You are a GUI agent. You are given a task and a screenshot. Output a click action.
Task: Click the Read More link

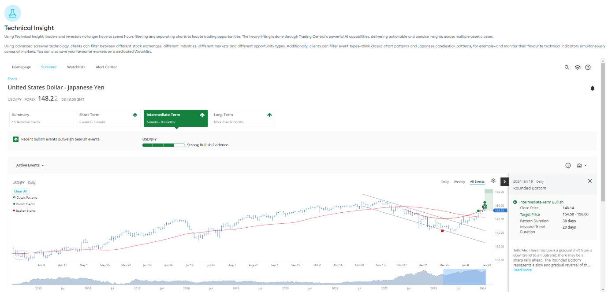click(522, 270)
